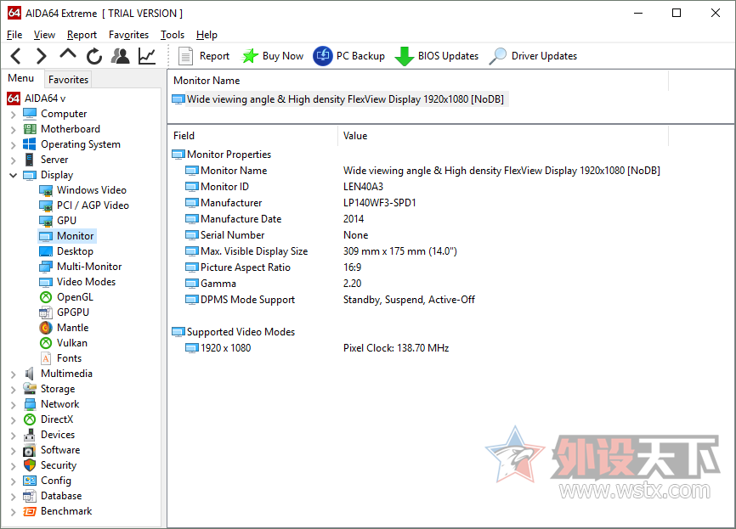Image resolution: width=736 pixels, height=529 pixels.
Task: Select the Desktop tree icon
Action: pyautogui.click(x=46, y=251)
